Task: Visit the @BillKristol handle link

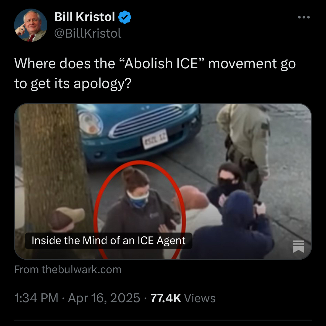Action: pyautogui.click(x=88, y=33)
